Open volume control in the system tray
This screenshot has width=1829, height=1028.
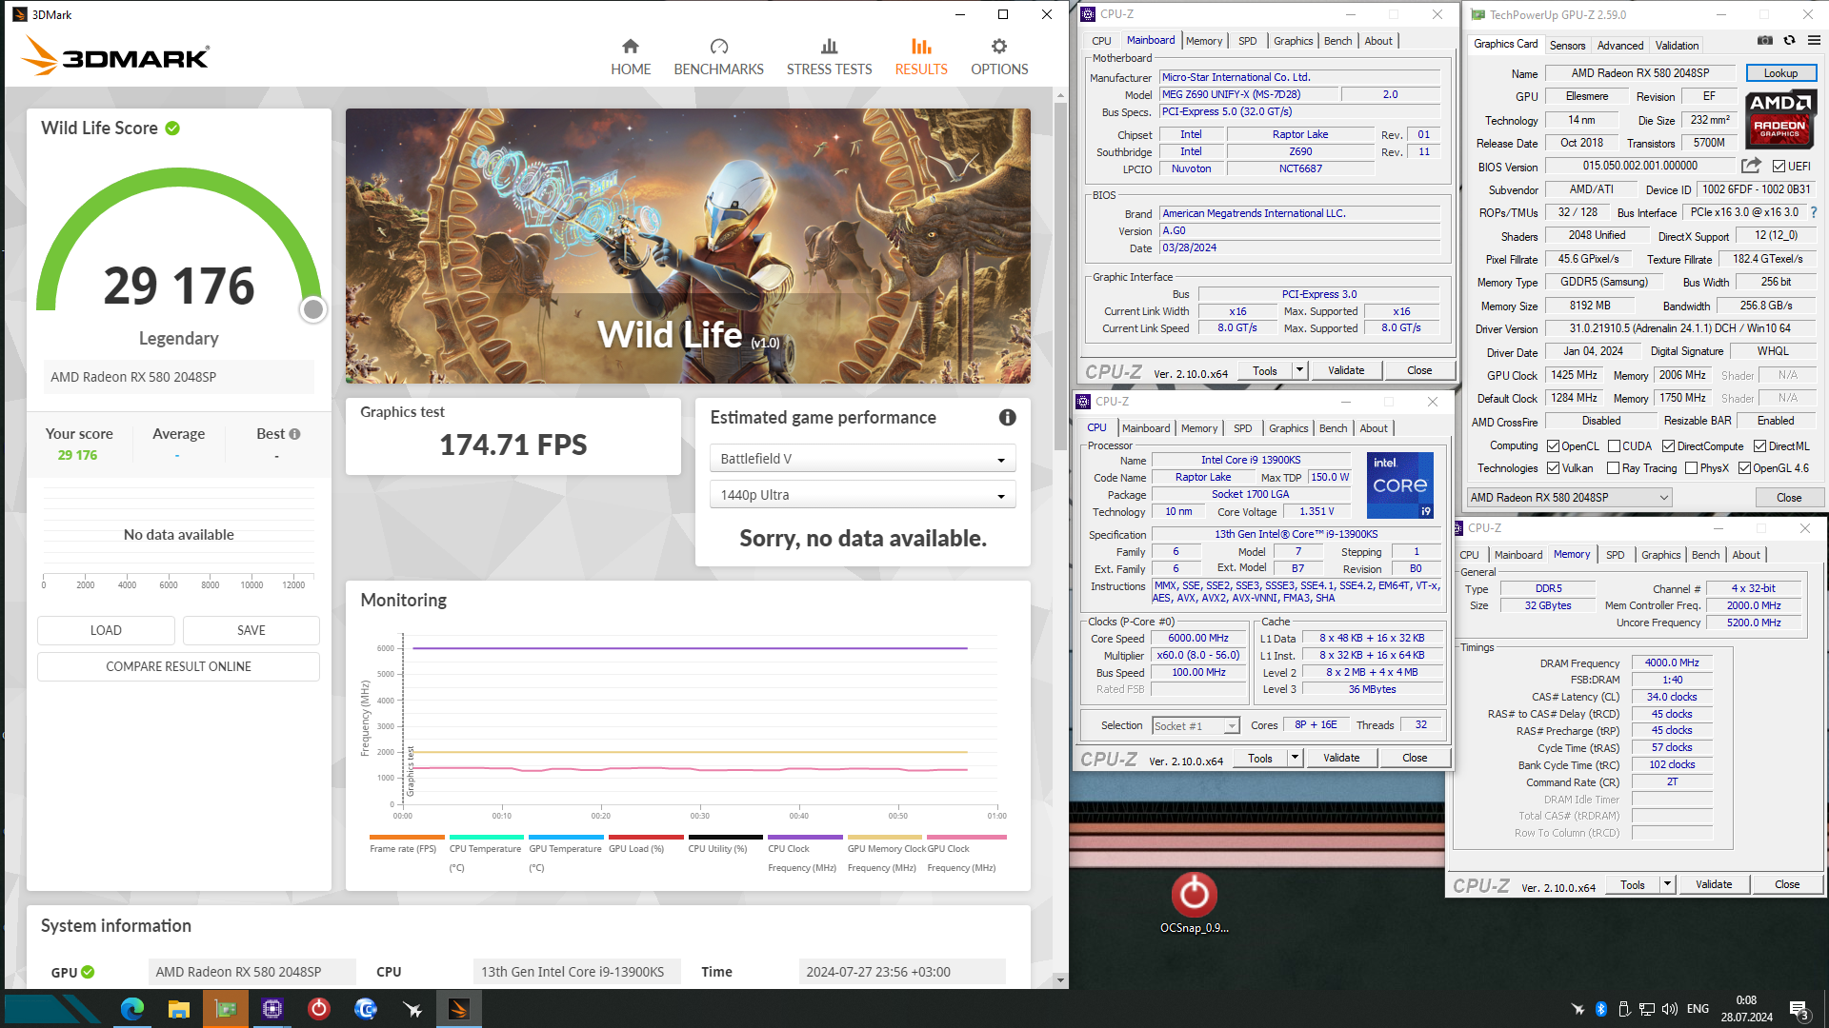point(1669,1009)
